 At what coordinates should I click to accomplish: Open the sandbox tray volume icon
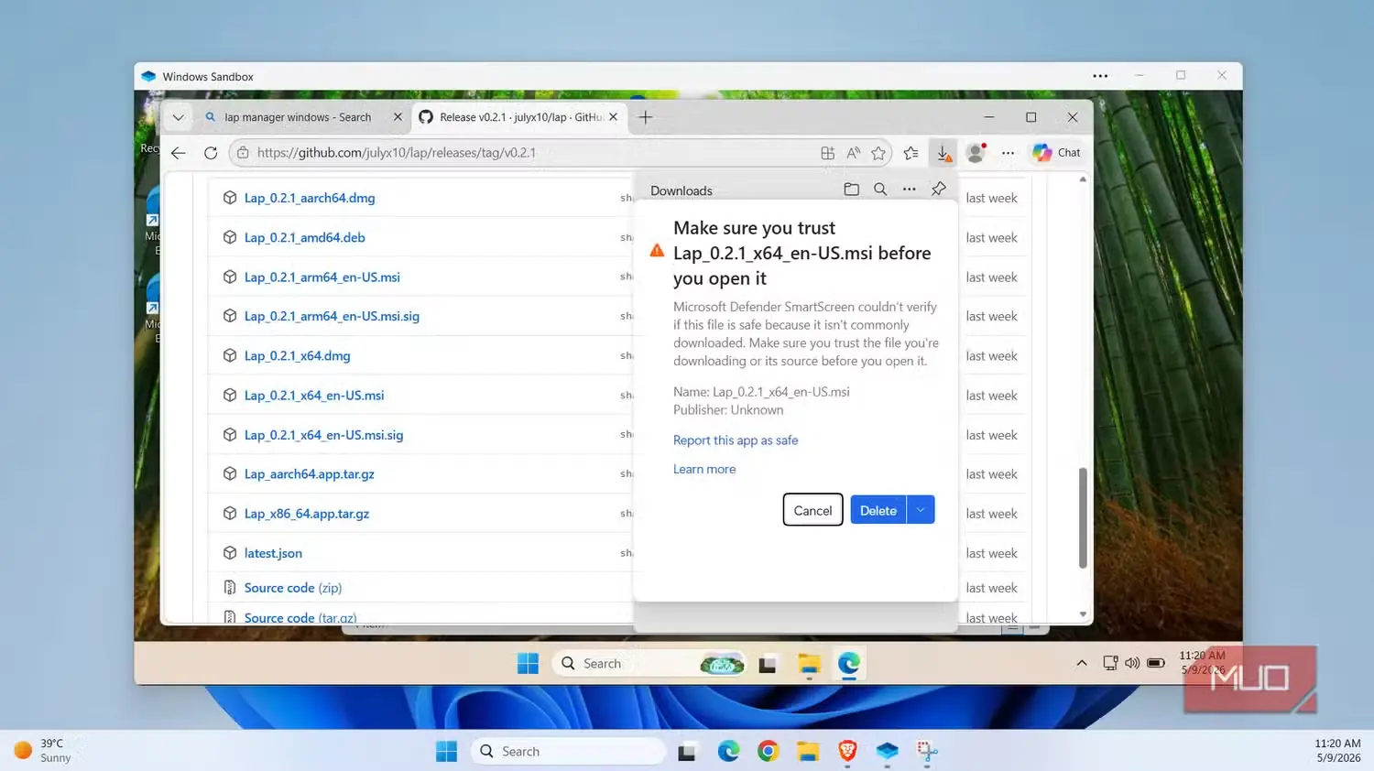coord(1132,663)
